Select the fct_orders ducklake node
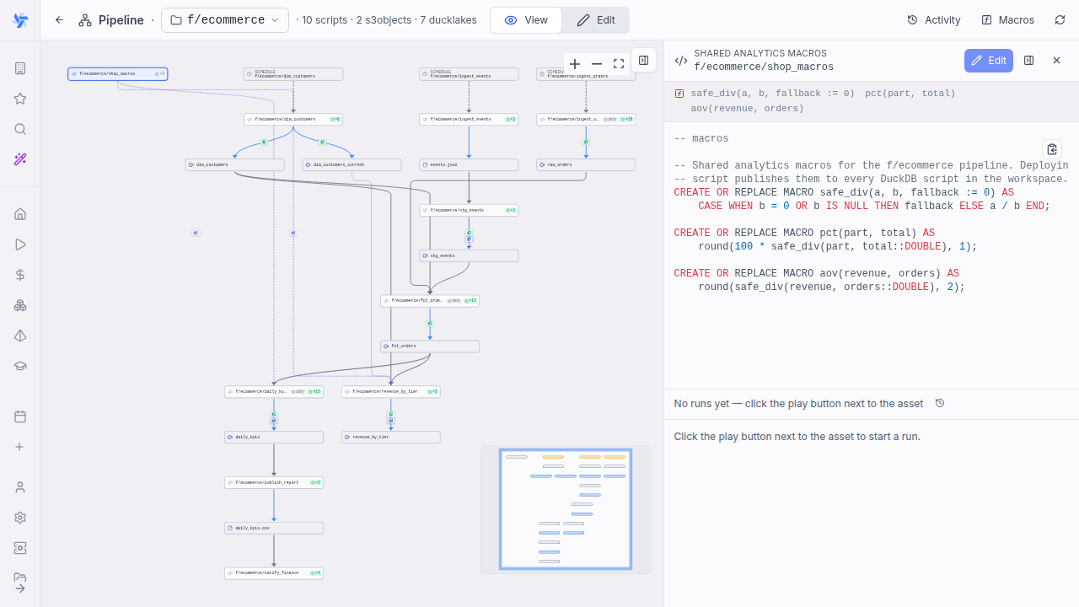 pos(430,346)
